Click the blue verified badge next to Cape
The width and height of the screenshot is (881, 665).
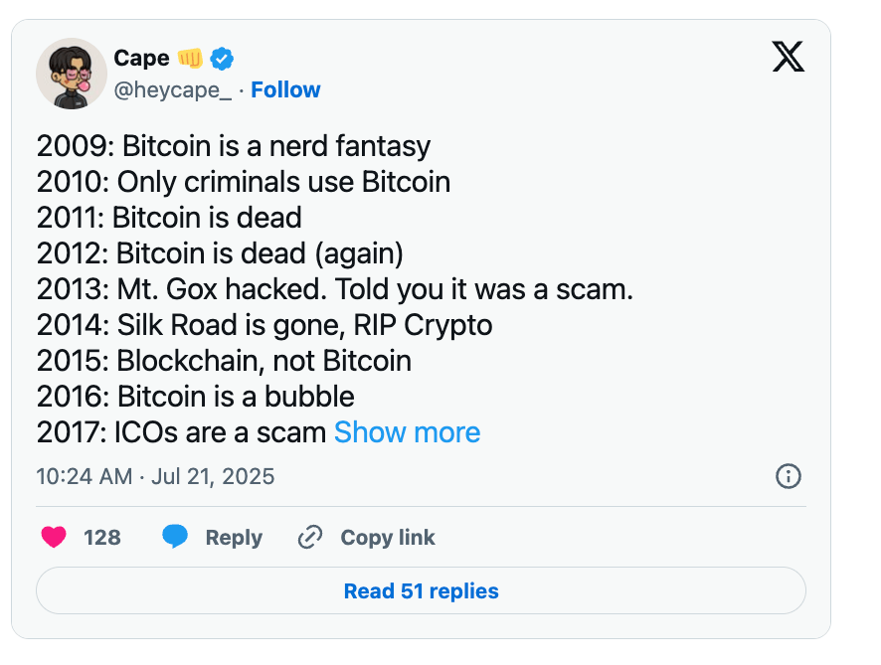(221, 59)
